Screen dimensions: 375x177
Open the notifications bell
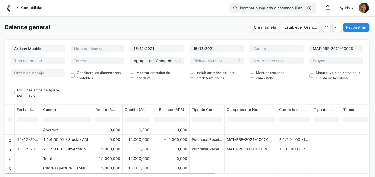327,8
